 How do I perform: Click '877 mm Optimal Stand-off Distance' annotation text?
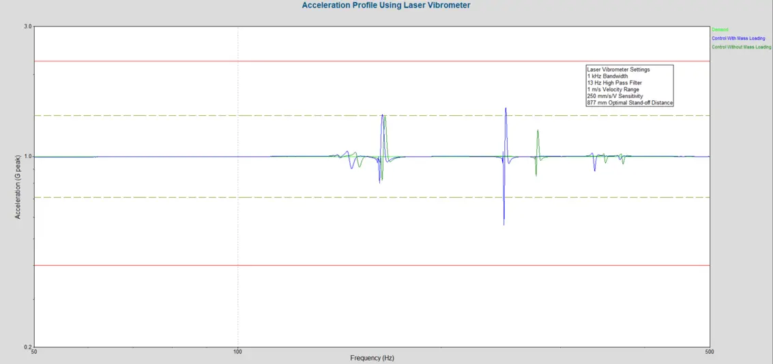(x=629, y=103)
